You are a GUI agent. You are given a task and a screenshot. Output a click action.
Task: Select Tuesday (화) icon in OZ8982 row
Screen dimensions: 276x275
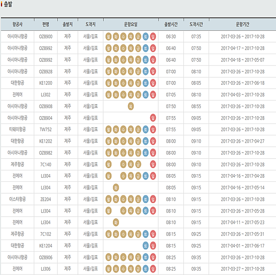(116, 153)
